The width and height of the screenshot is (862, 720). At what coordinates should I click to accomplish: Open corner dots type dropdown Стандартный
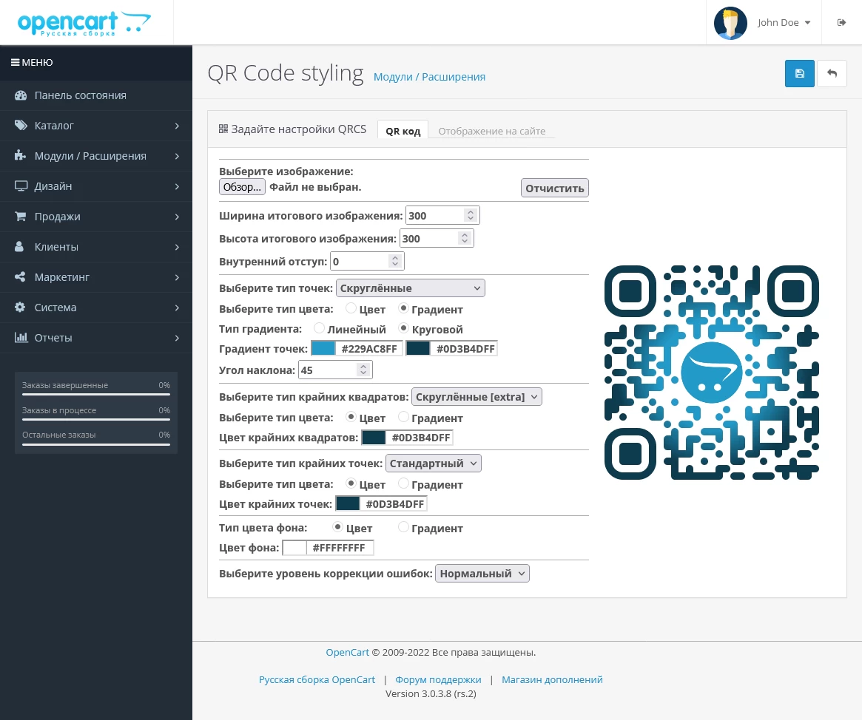(433, 463)
